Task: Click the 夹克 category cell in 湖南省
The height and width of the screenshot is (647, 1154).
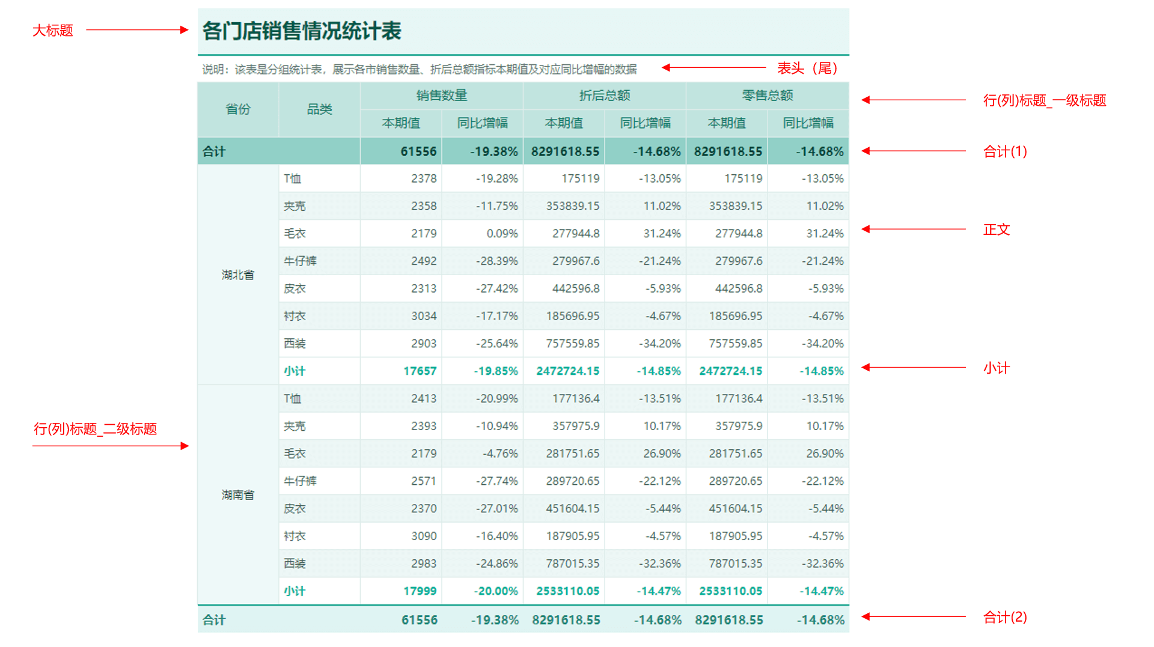Action: click(x=319, y=426)
